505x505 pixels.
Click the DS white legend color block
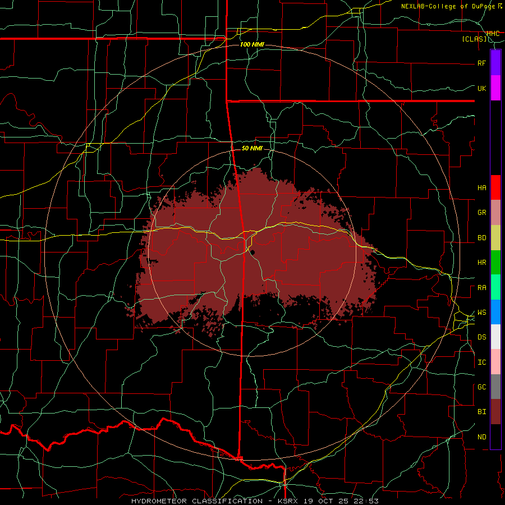point(495,337)
